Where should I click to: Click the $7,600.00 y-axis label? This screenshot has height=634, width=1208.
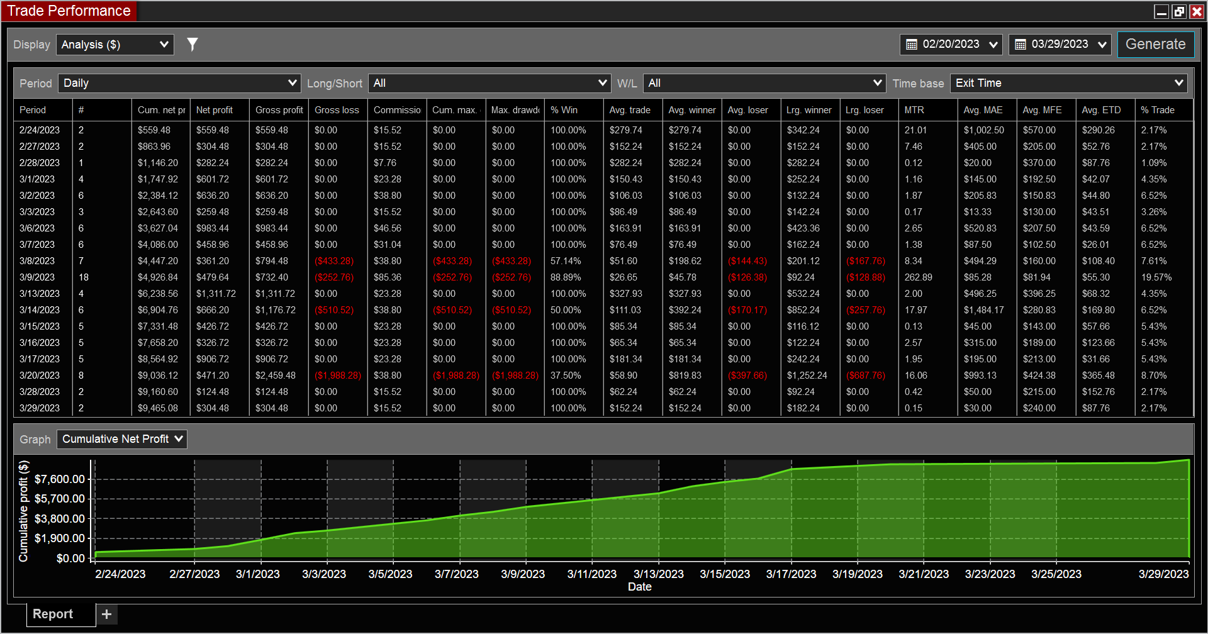tap(59, 479)
